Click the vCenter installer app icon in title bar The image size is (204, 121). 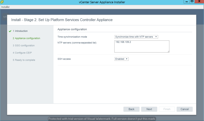pyautogui.click(x=2, y=2)
